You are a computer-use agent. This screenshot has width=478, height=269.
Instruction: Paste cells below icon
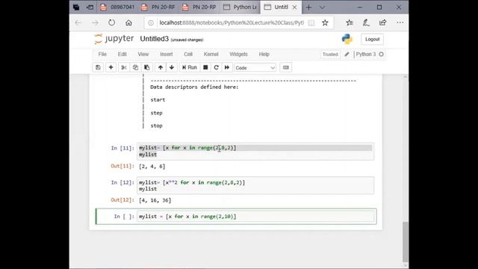[147, 67]
